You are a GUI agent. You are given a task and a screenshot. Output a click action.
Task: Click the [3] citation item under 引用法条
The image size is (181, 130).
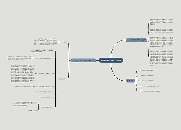[146, 81]
